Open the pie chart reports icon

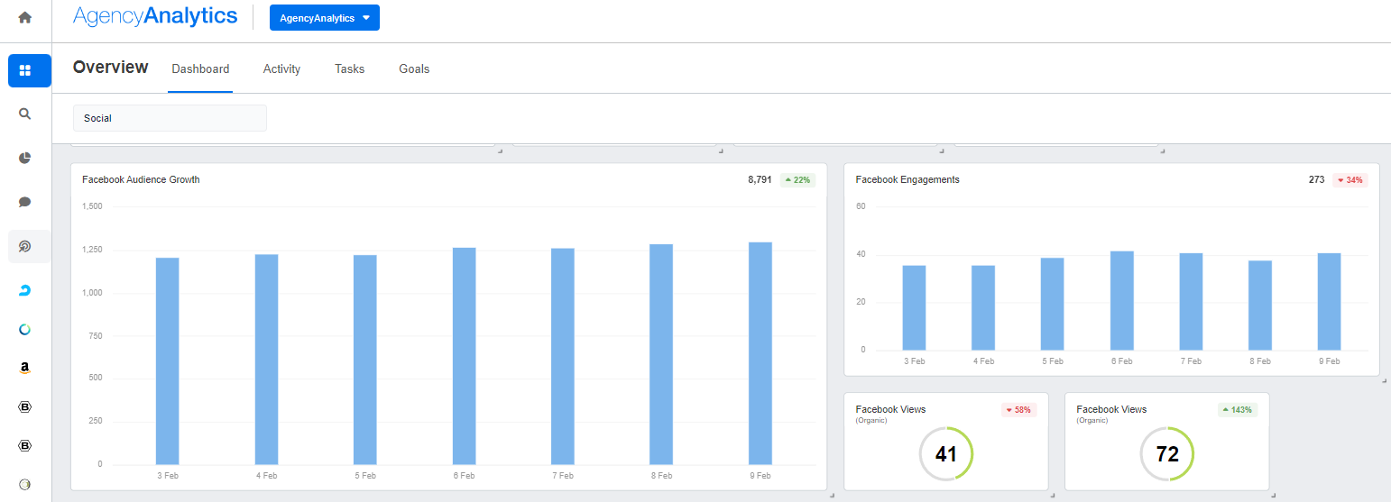[x=25, y=159]
